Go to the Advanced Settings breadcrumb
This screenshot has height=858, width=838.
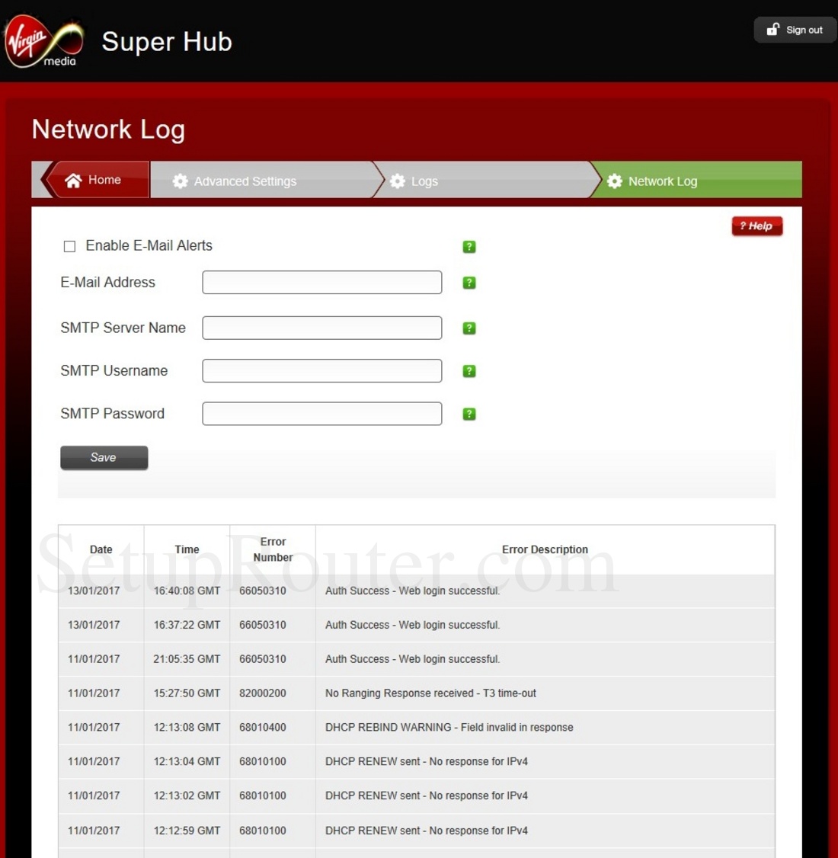pyautogui.click(x=245, y=181)
